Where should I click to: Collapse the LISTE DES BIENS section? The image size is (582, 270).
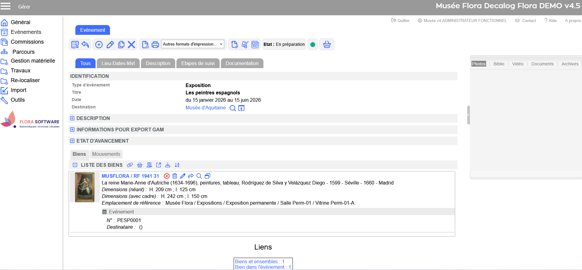click(x=75, y=165)
